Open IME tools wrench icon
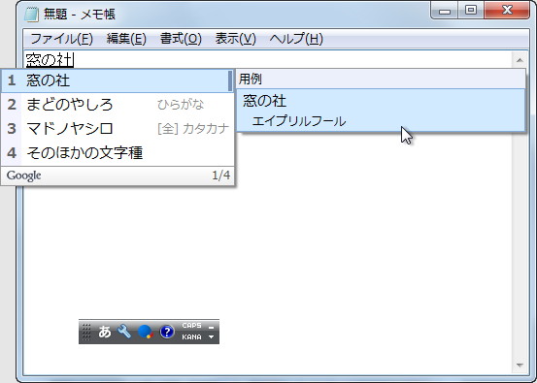537x383 pixels. click(x=124, y=332)
